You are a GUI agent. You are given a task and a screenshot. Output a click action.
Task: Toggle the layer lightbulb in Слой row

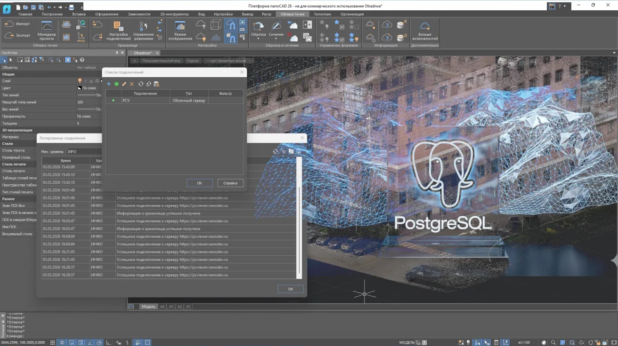80,81
